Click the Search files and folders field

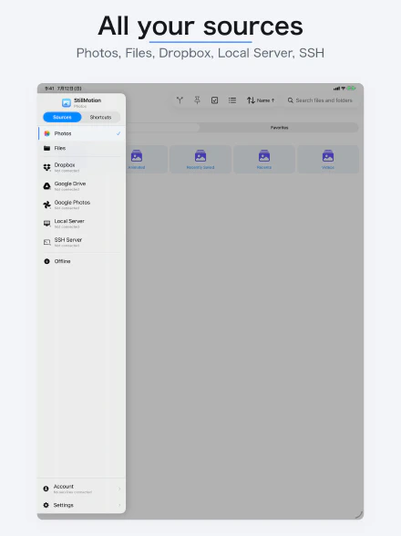point(320,100)
